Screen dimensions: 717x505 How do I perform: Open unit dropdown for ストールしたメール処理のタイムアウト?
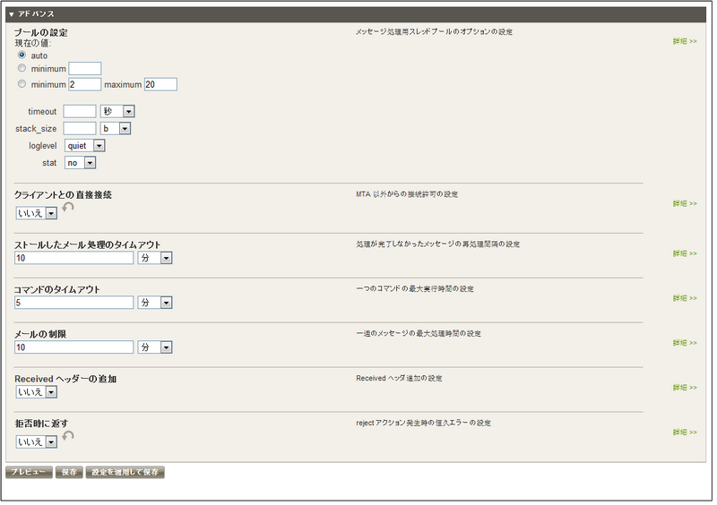click(155, 258)
